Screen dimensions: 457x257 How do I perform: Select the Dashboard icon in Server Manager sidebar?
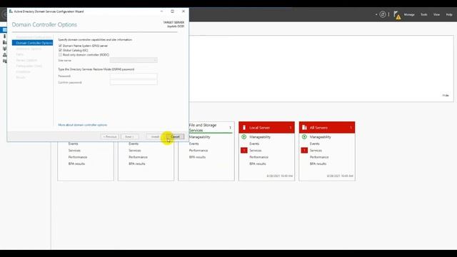(x=4, y=30)
